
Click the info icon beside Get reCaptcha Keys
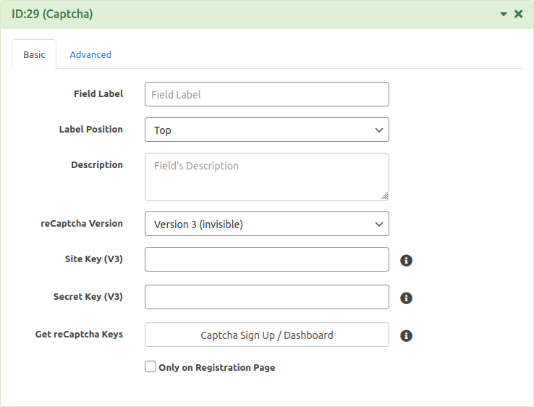point(406,335)
